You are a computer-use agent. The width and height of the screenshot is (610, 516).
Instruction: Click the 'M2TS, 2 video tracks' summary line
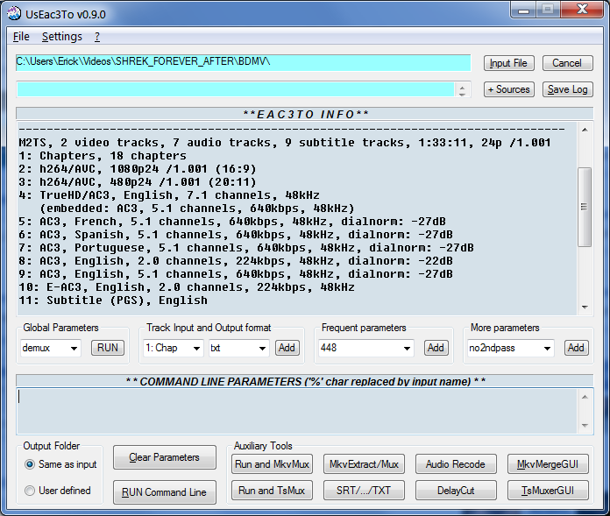pos(285,142)
